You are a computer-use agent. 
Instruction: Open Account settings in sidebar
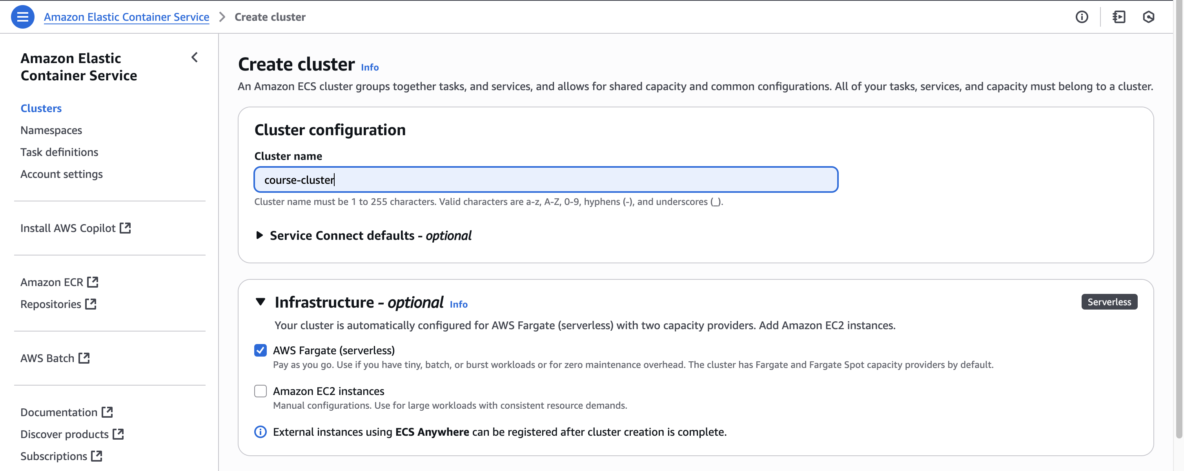[62, 174]
